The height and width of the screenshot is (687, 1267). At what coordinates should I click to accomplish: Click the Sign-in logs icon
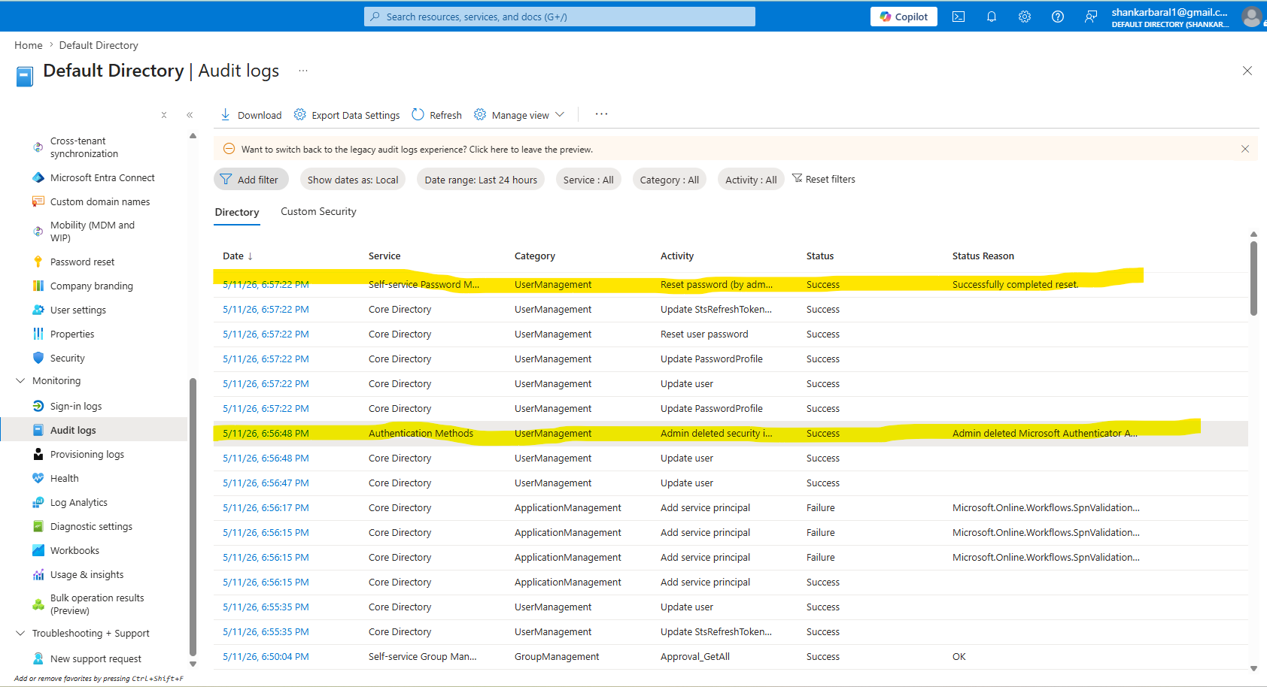[38, 406]
